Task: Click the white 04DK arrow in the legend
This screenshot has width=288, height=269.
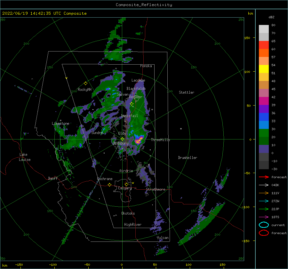Action: click(264, 185)
